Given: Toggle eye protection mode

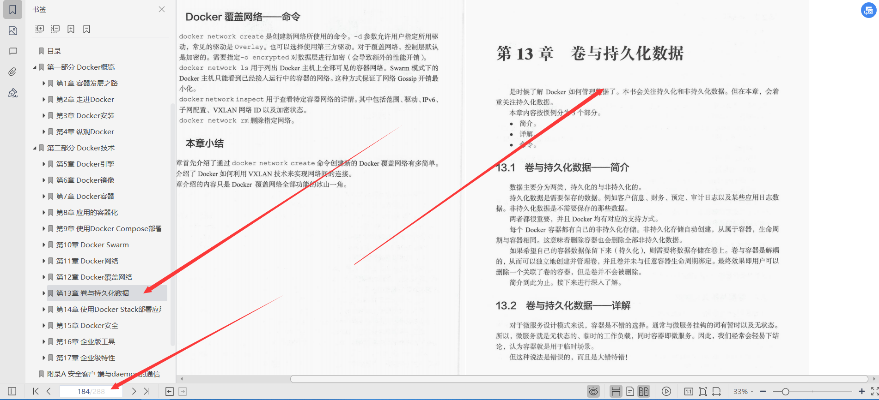Looking at the screenshot, I should point(593,391).
